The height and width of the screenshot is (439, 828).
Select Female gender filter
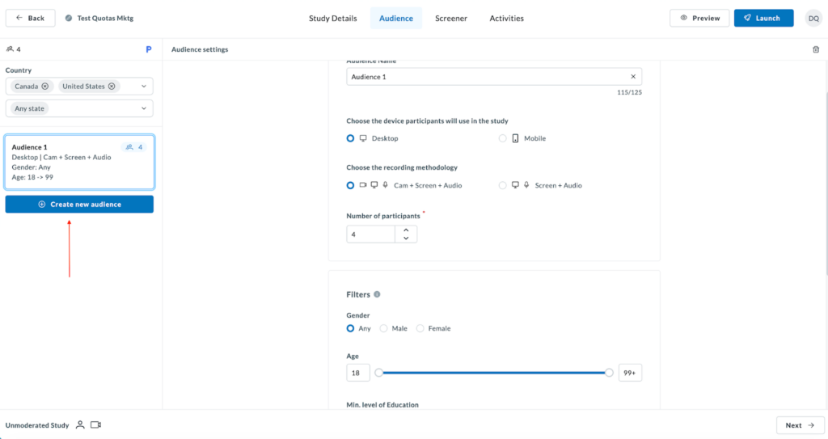click(420, 328)
